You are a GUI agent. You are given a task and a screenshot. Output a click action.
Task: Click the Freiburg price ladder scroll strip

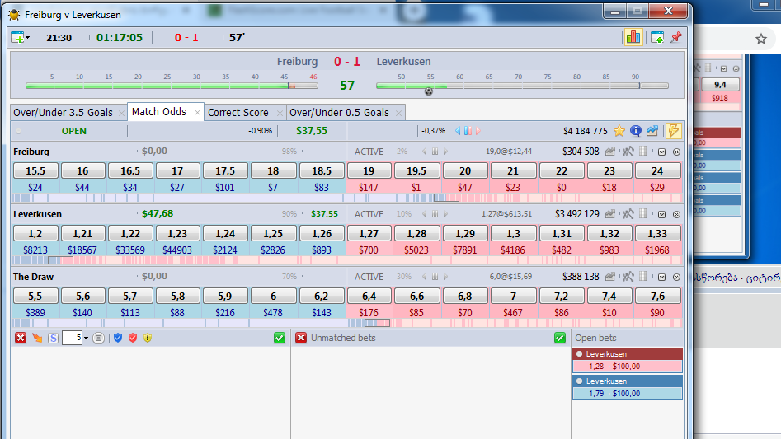pyautogui.click(x=346, y=198)
